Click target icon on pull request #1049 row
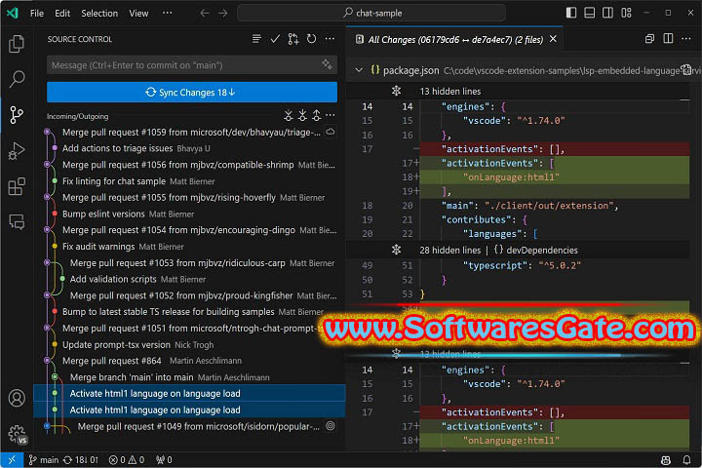The image size is (702, 468). coord(331,426)
